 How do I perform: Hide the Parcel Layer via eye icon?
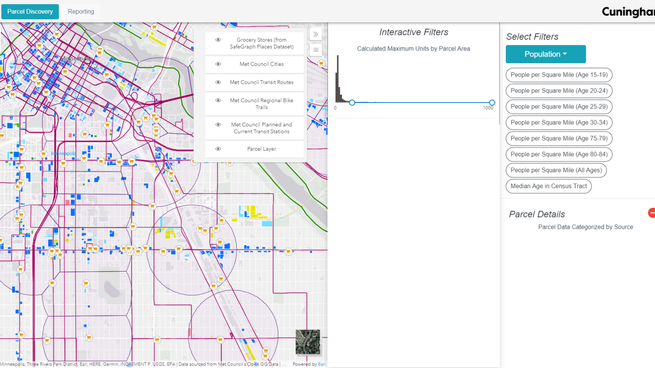pos(218,149)
